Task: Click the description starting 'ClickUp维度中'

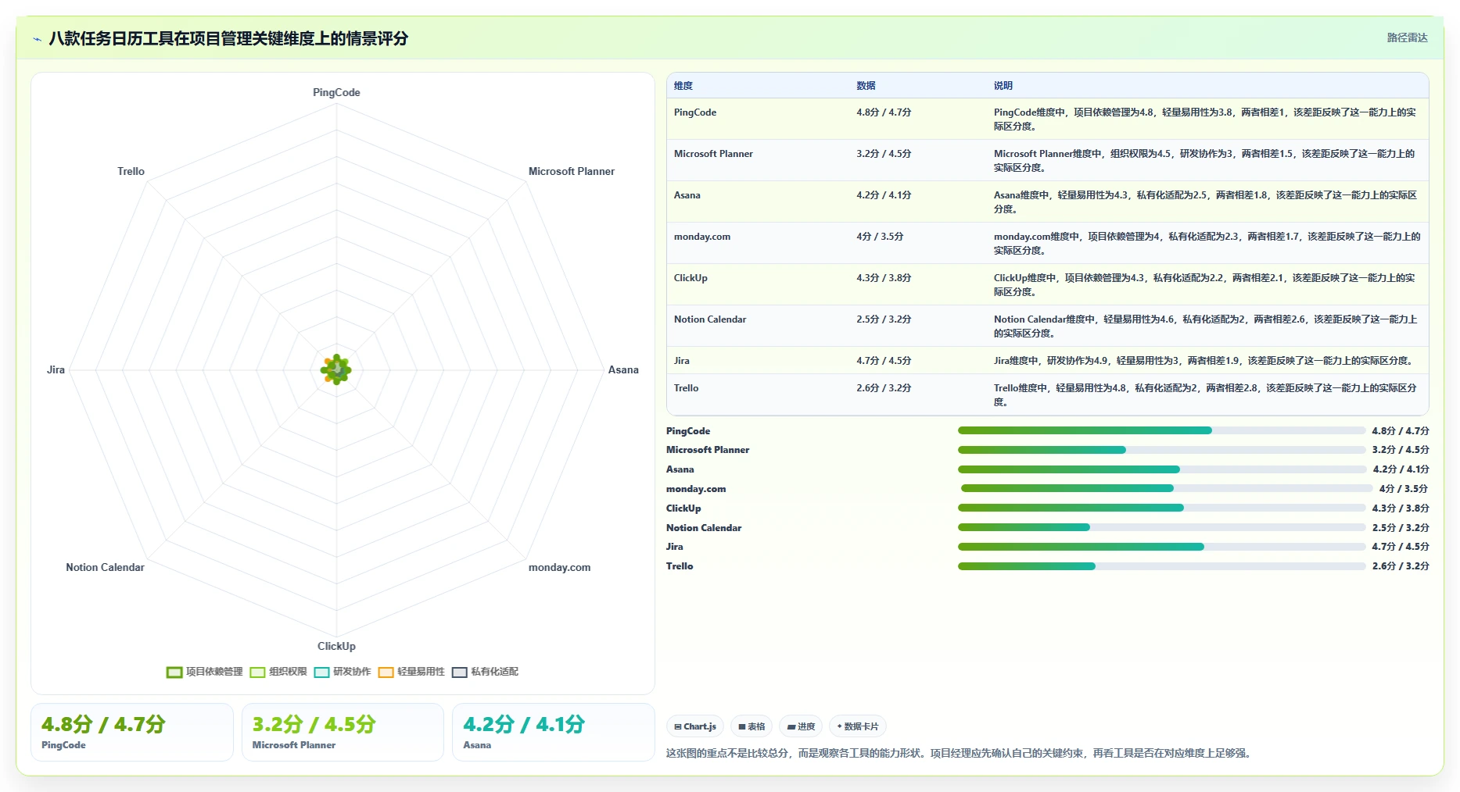Action: point(1205,285)
